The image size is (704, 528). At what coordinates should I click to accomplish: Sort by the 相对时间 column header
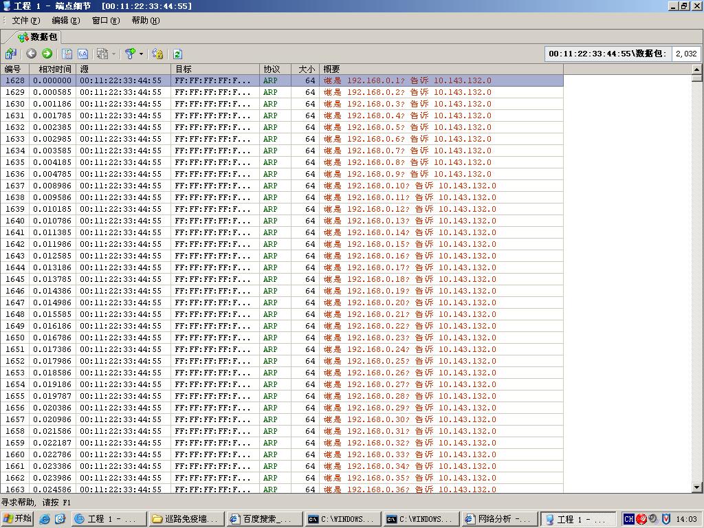tap(54, 69)
